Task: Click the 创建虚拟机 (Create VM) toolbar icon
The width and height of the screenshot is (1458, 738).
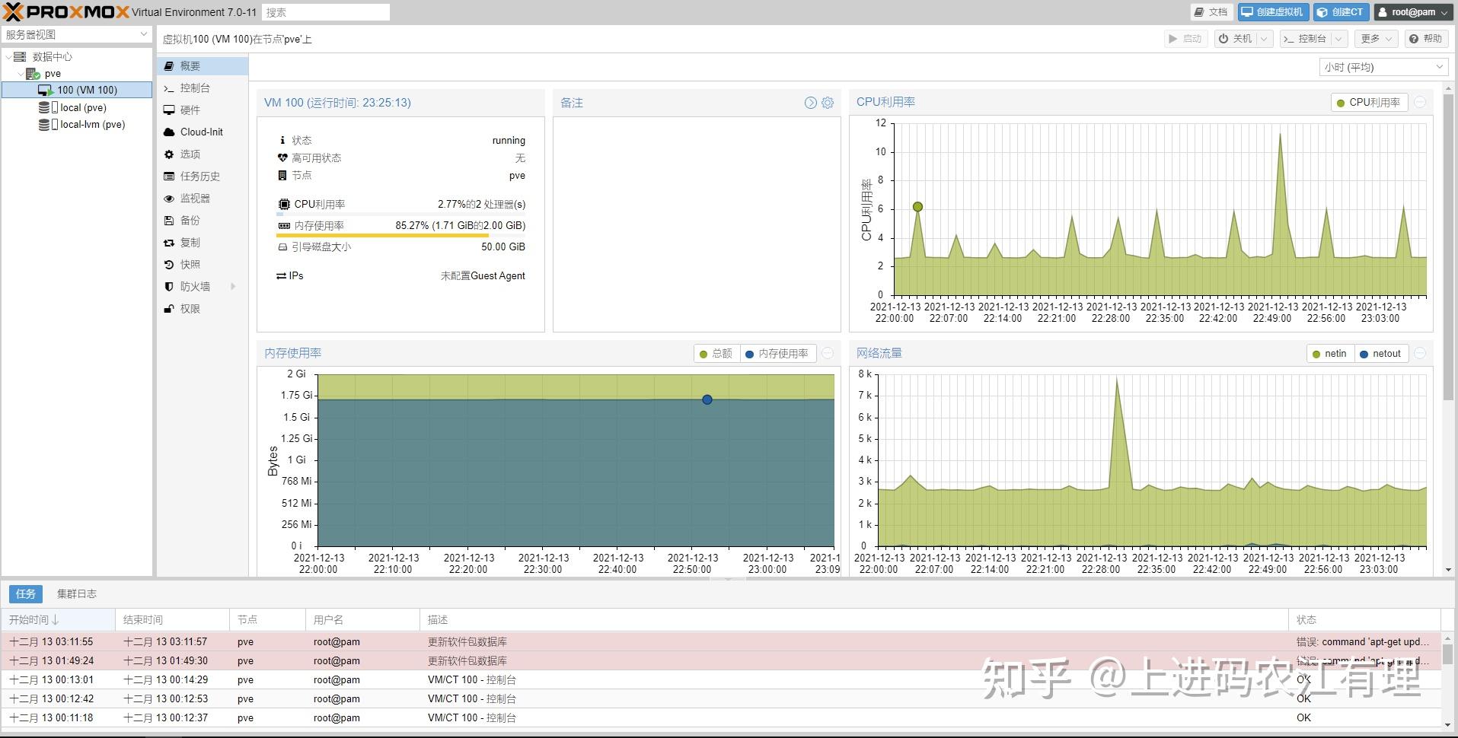Action: 1272,11
